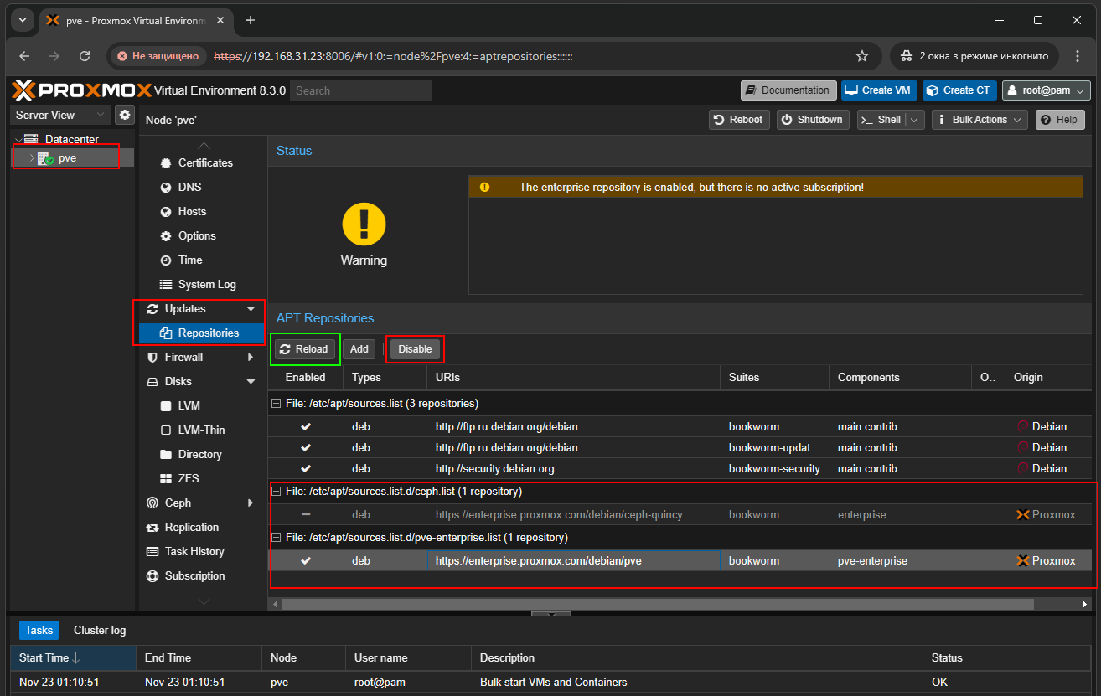Bookmark this page with the star icon

862,56
